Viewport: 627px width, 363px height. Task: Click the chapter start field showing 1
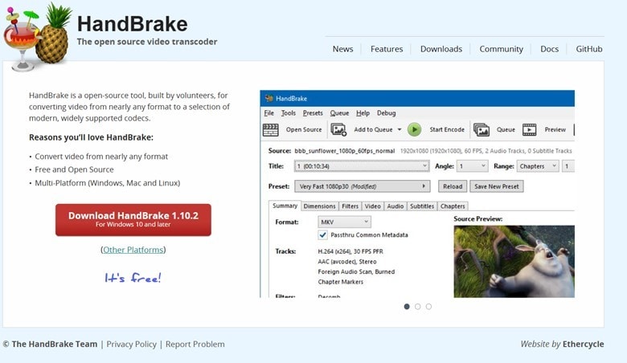[x=568, y=166]
